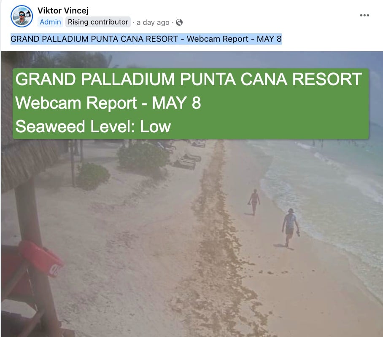Click the beach loungers near the bushes
Image resolution: width=383 pixels, height=337 pixels.
coord(188,161)
